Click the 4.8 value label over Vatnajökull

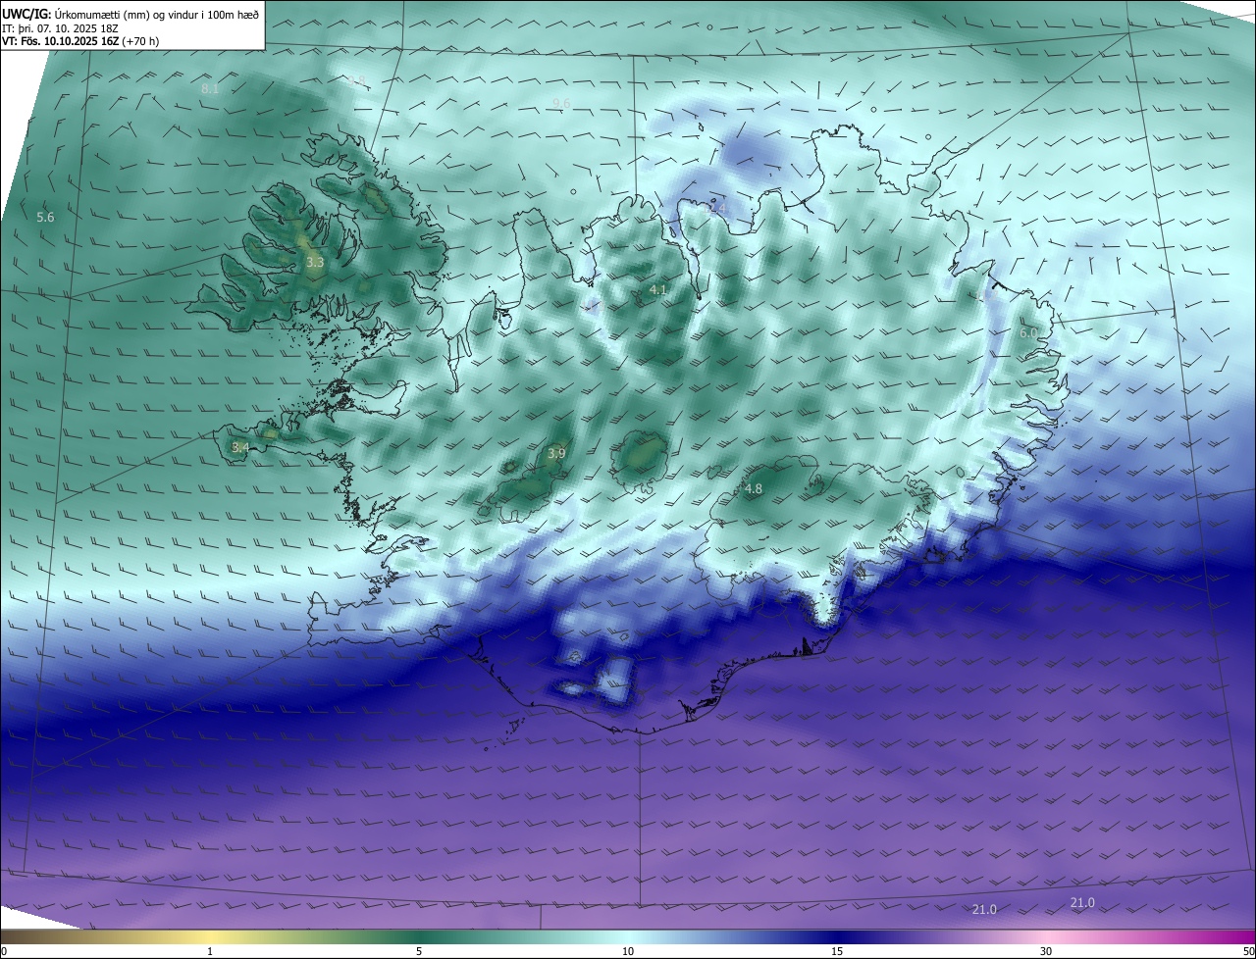coord(754,488)
